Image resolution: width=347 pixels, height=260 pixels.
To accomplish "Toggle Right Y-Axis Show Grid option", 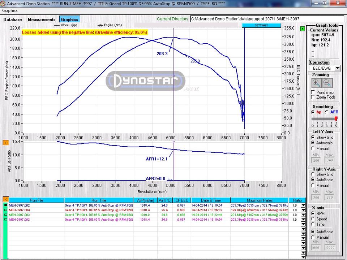I will coord(313,174).
